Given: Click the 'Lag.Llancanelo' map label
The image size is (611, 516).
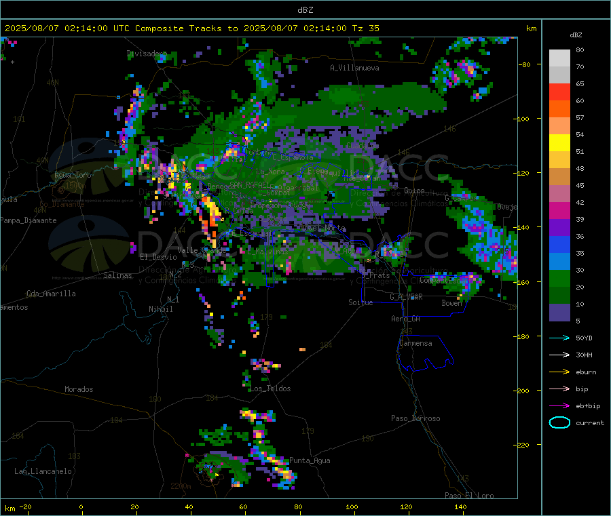Looking at the screenshot, I should coord(43,471).
